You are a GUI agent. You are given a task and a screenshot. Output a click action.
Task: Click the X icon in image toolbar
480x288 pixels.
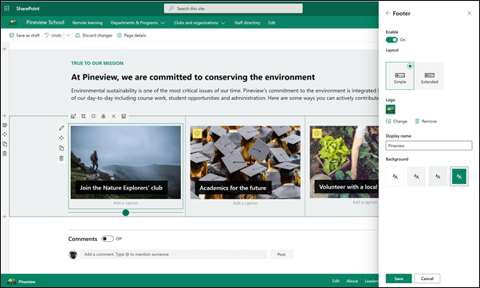tap(113, 116)
